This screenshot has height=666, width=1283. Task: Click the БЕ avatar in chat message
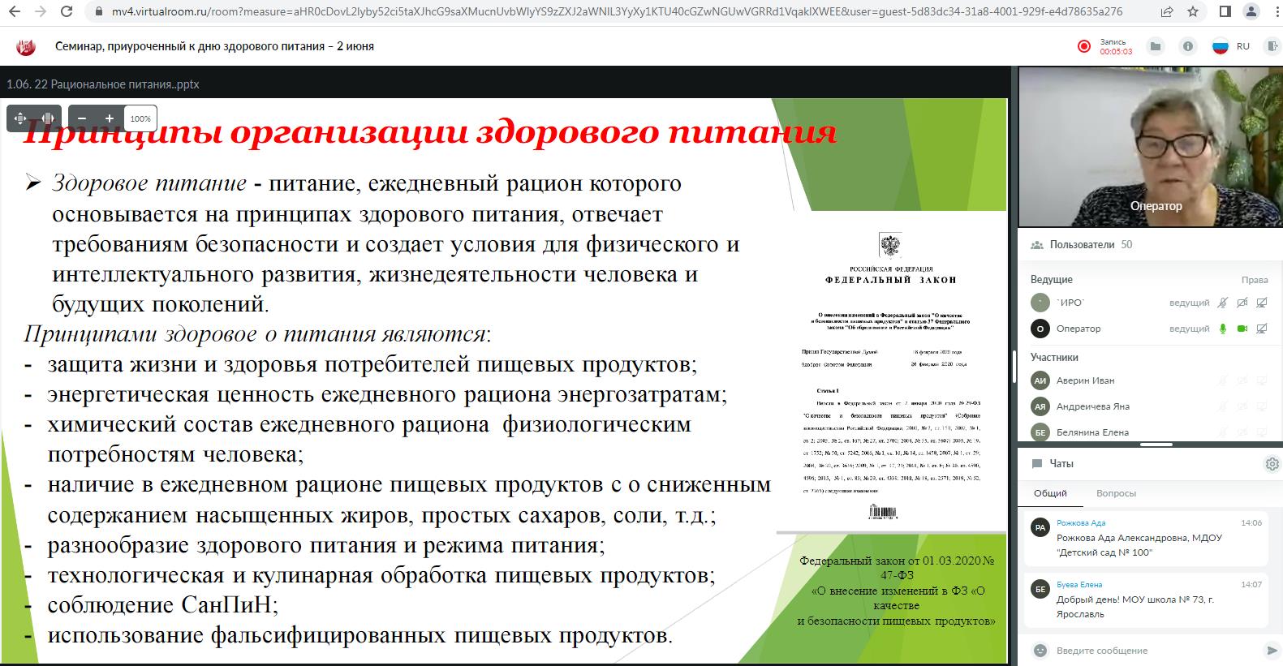(1040, 590)
